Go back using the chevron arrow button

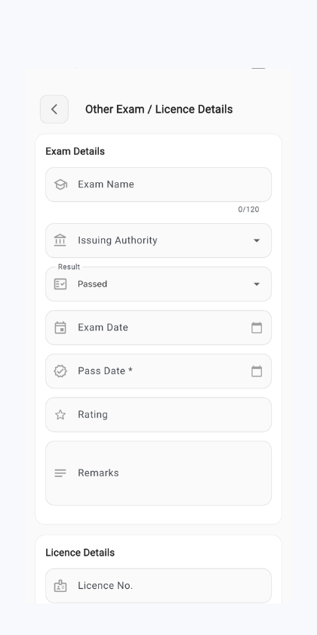[54, 110]
